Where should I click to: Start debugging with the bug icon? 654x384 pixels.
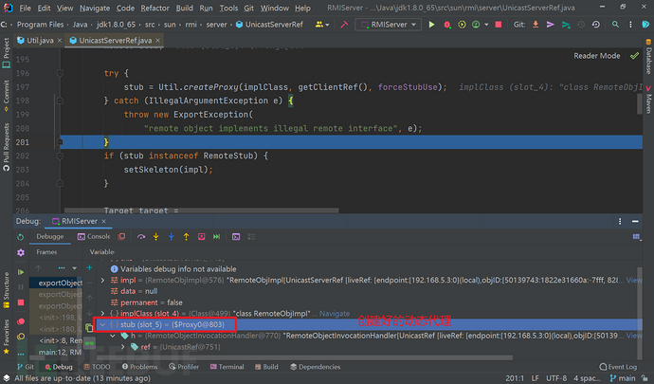coord(447,25)
